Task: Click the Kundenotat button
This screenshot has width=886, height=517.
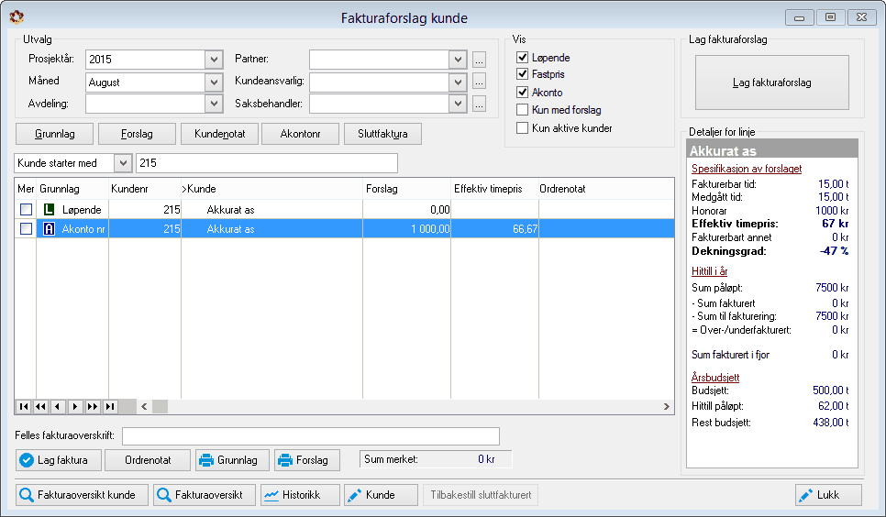Action: click(220, 134)
